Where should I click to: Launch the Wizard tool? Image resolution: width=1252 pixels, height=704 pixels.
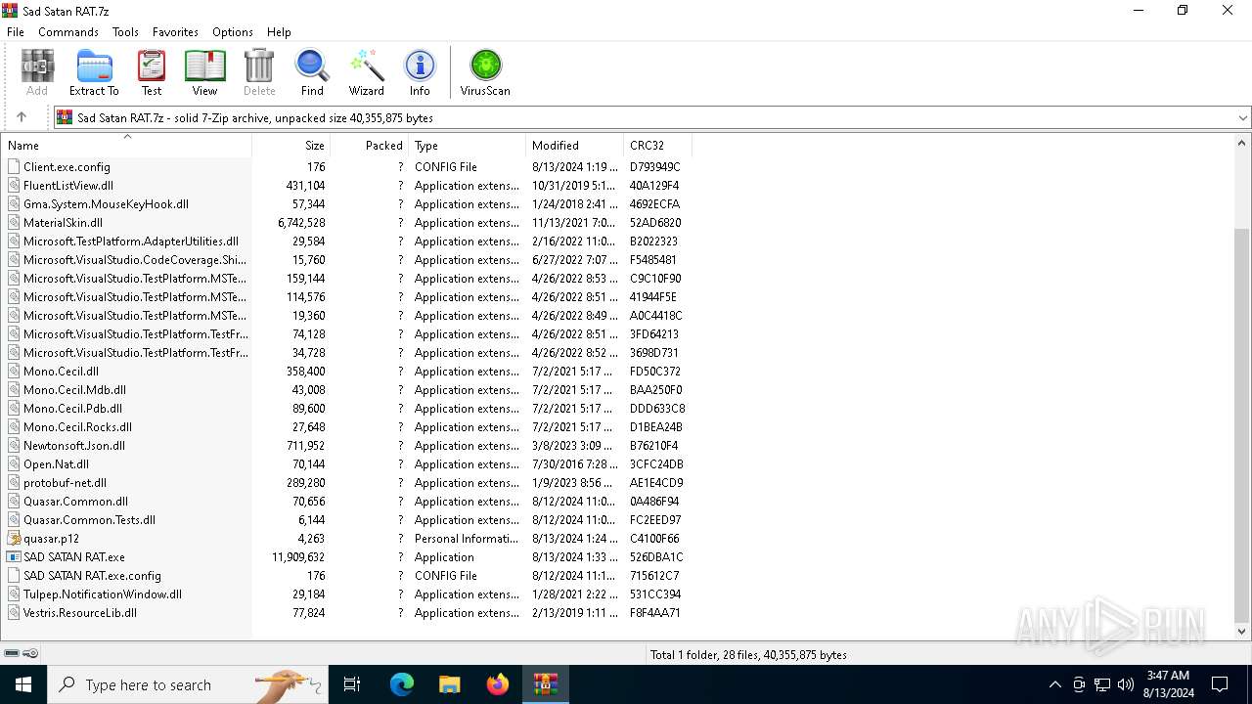tap(367, 73)
